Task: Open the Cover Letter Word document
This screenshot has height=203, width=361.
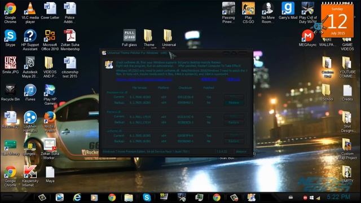Action: point(50,11)
